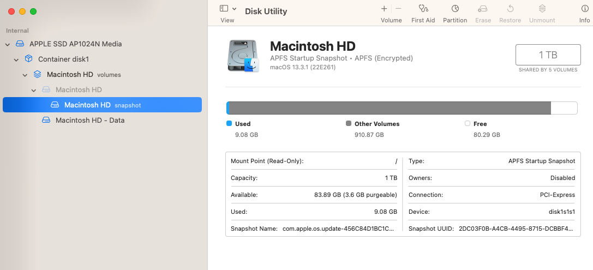Screen dimensions: 593x270
Task: Click the Disk Utility window title
Action: (266, 11)
